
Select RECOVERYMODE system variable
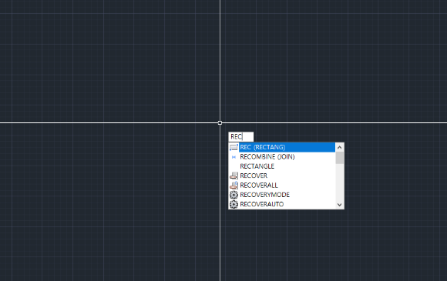coord(282,195)
